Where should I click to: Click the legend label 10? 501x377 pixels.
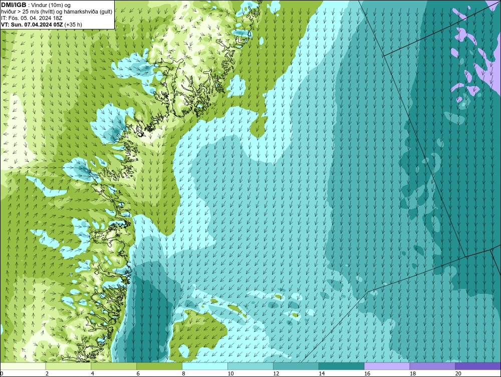230,373
